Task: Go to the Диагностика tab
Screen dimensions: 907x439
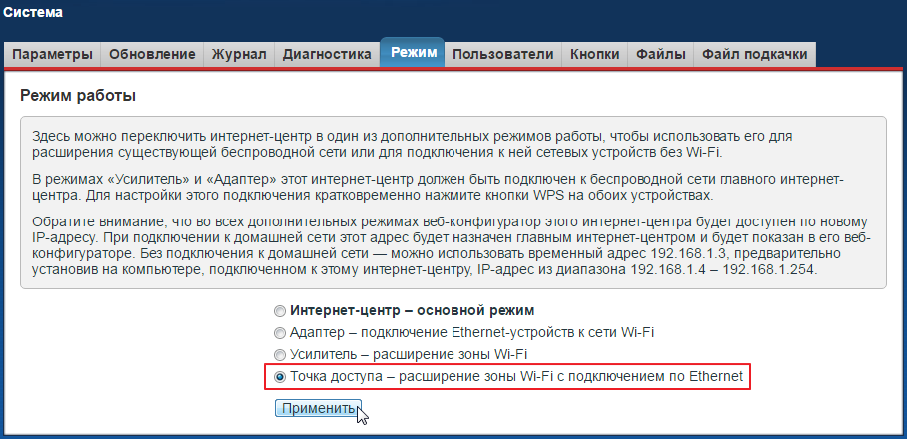Action: 327,54
